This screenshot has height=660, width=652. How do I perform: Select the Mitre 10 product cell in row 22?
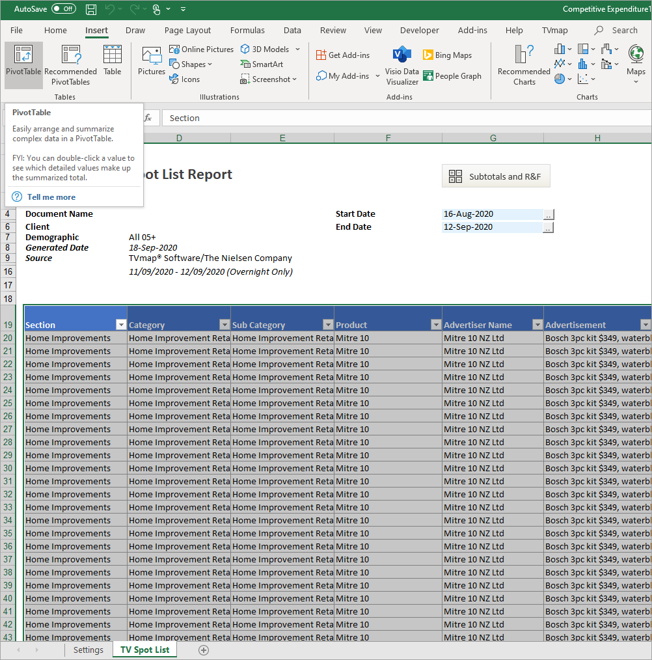coord(388,364)
